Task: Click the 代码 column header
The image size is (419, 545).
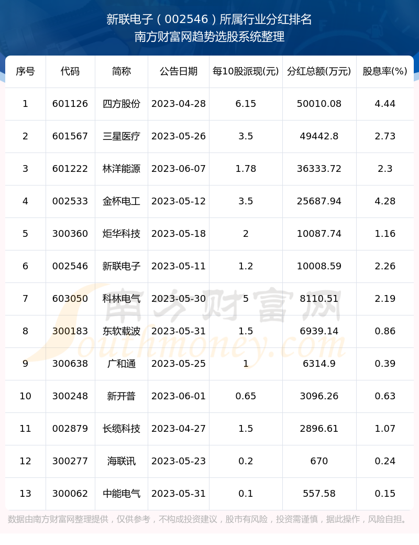Action: pyautogui.click(x=70, y=71)
